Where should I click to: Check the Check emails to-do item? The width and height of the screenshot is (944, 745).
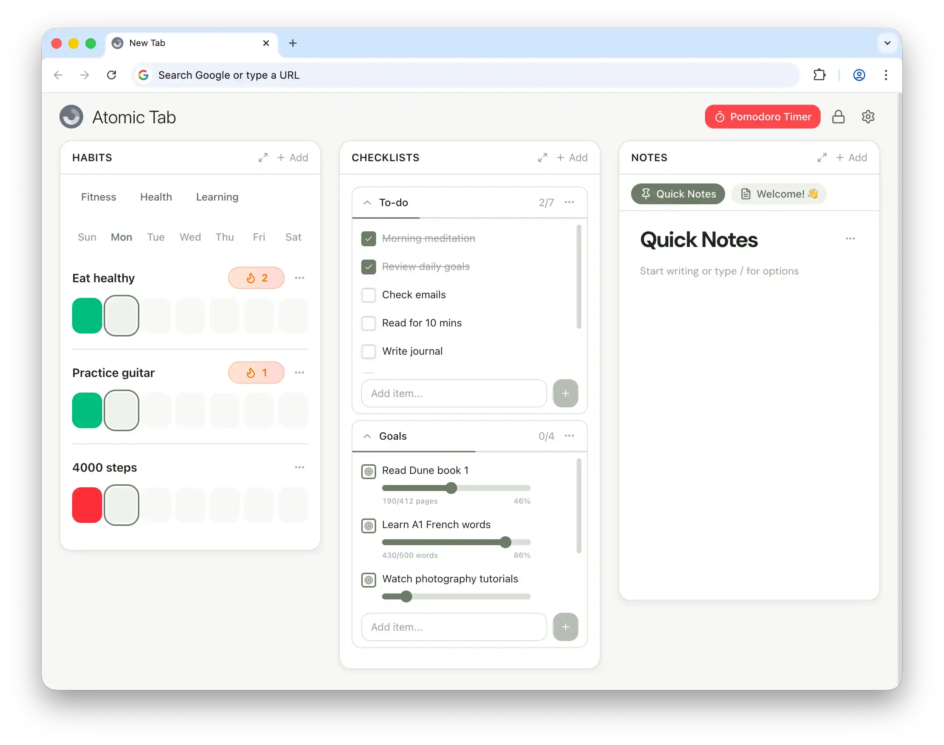pos(368,295)
